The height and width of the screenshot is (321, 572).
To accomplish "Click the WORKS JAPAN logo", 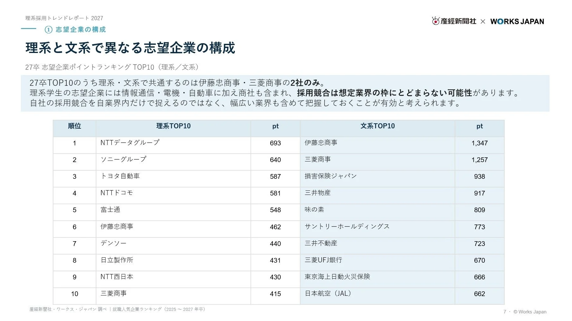I will [x=517, y=21].
